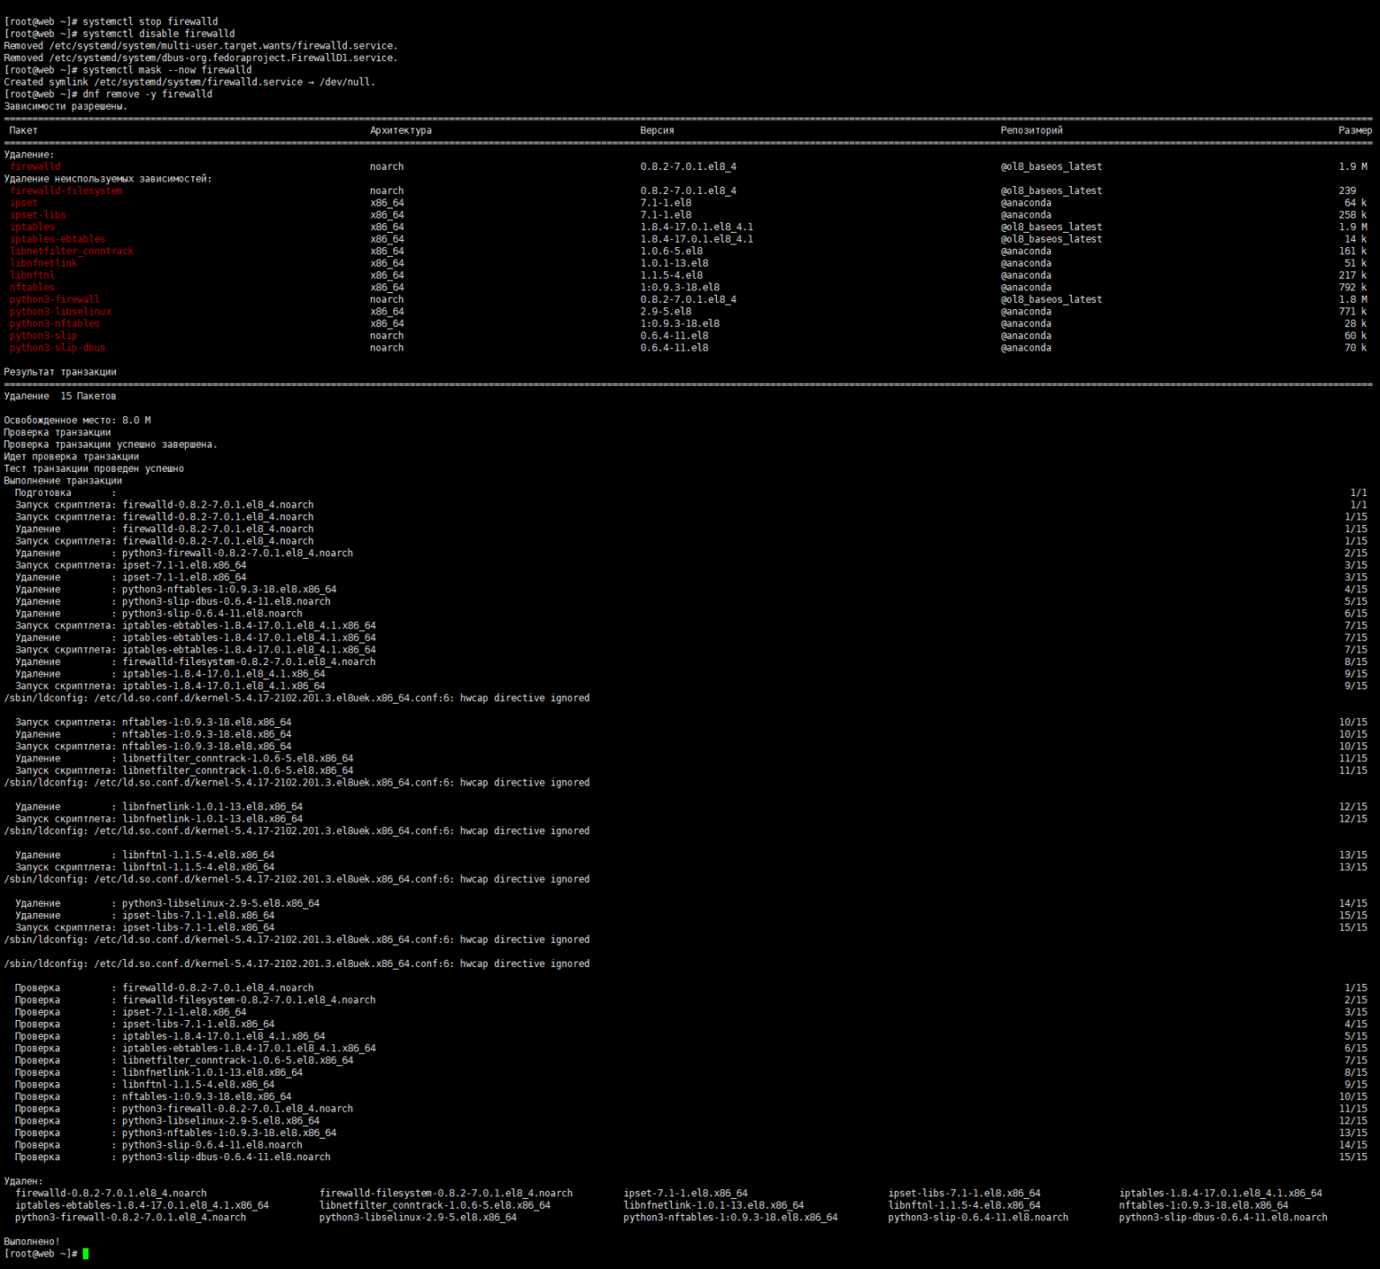Select the python3-firewall entry in the removal list
The image size is (1380, 1269).
54,298
